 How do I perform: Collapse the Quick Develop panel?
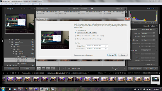157,26
